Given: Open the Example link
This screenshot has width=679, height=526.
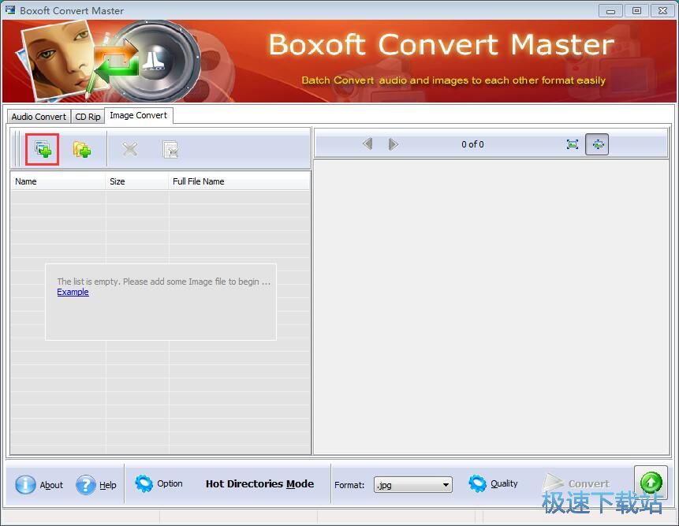Looking at the screenshot, I should 73,293.
